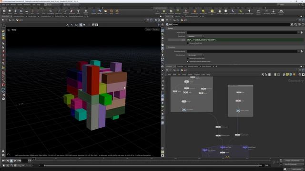305x171 pixels.
Task: Click the network editor find-node magnifier icon
Action: click(x=300, y=75)
